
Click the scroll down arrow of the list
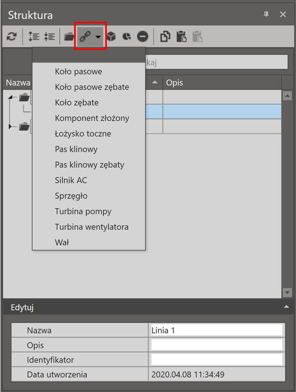pyautogui.click(x=287, y=292)
